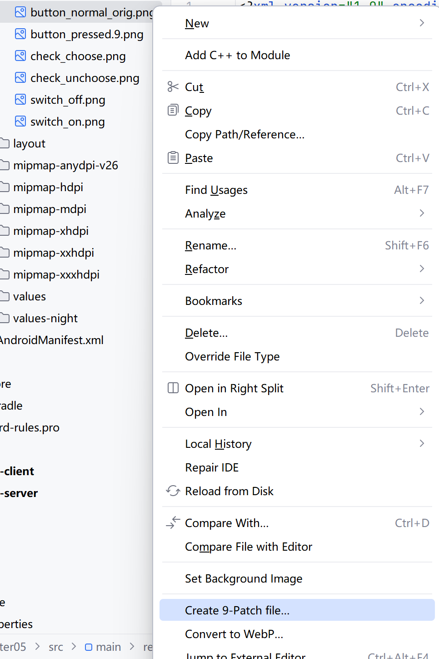Expand the Local History submenu arrow
Image resolution: width=439 pixels, height=659 pixels.
tap(422, 443)
